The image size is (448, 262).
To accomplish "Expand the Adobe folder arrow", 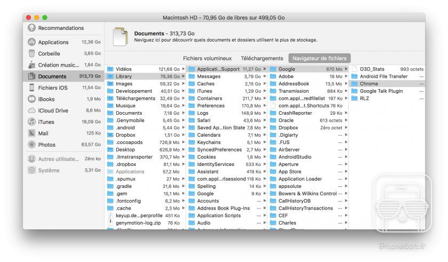I will (x=346, y=76).
